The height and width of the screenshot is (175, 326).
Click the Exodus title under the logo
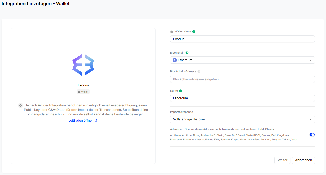pyautogui.click(x=83, y=85)
